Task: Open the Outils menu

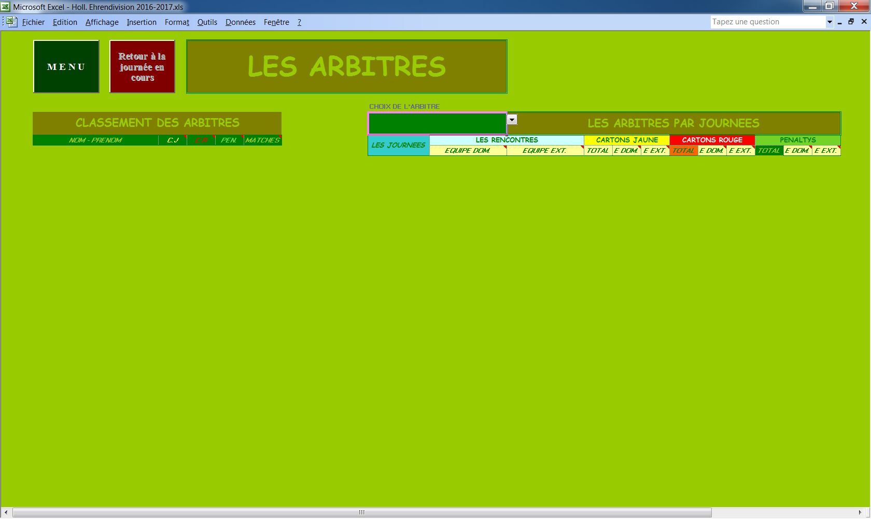Action: tap(207, 22)
